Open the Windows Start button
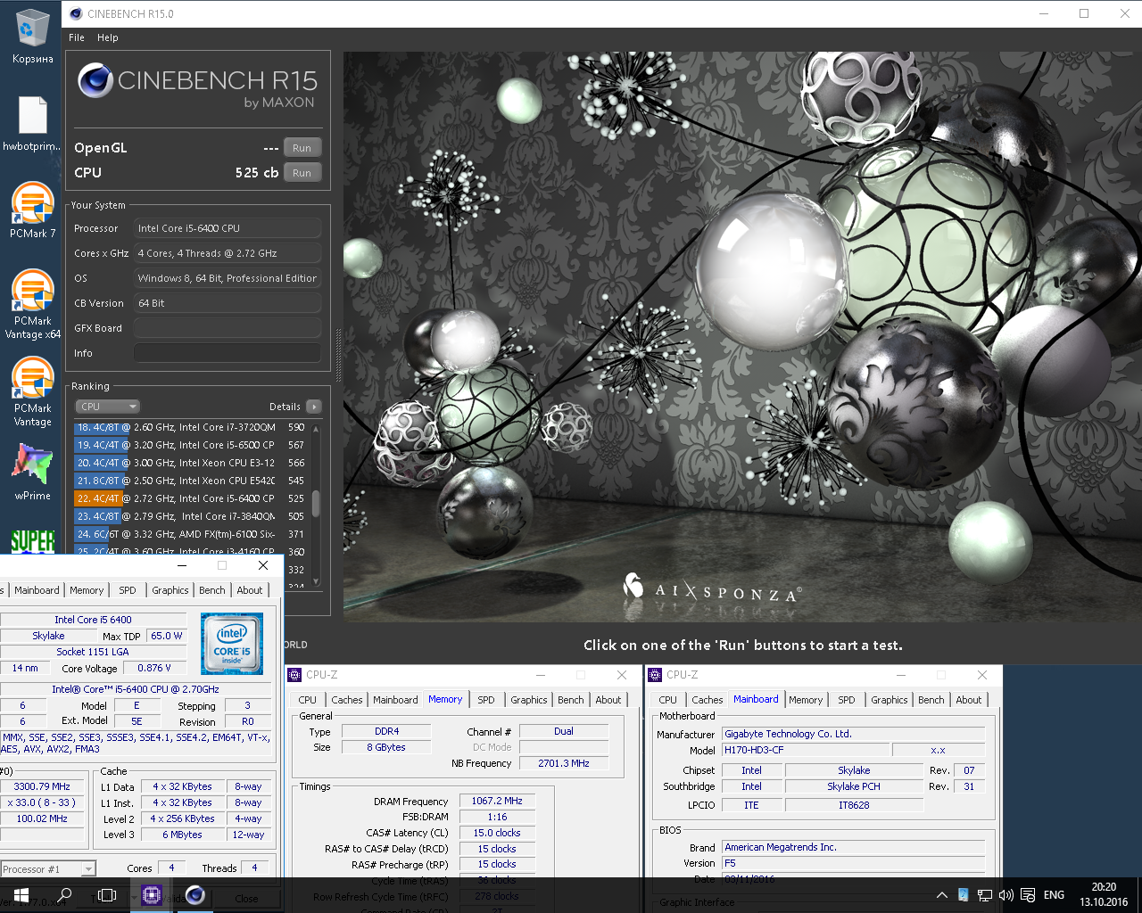Image resolution: width=1142 pixels, height=913 pixels. [x=21, y=895]
